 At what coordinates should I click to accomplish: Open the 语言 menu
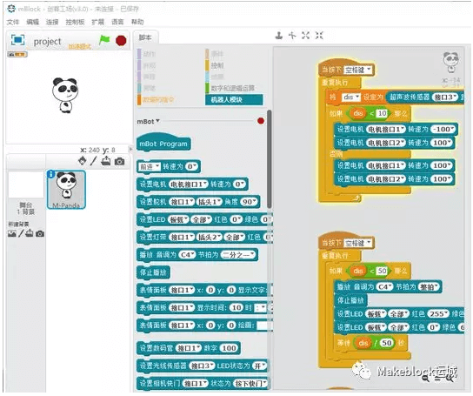pyautogui.click(x=117, y=22)
